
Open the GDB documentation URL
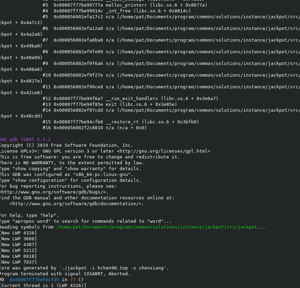pyautogui.click(x=77, y=203)
